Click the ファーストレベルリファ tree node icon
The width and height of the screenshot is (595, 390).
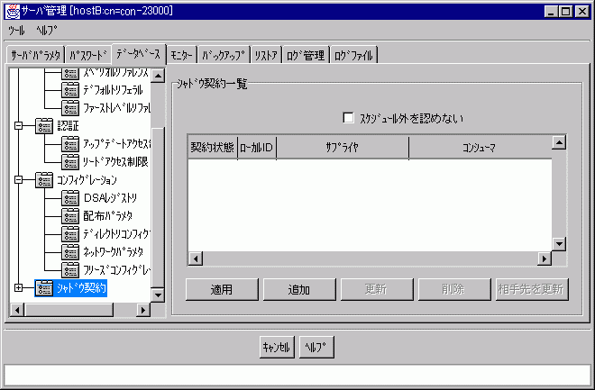click(70, 108)
